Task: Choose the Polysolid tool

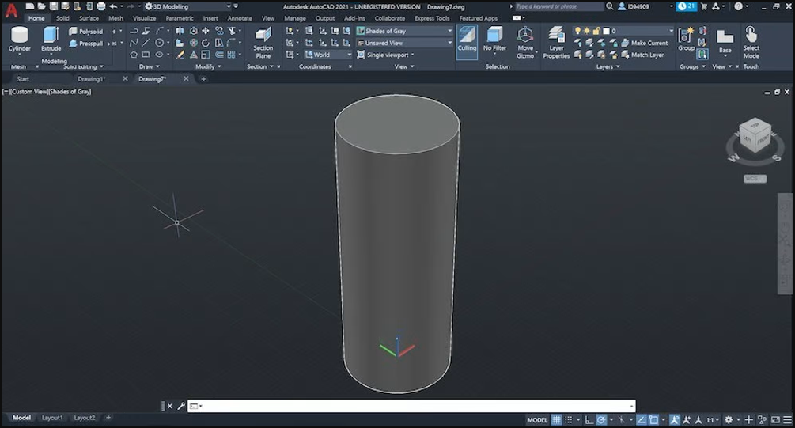Action: [x=85, y=32]
